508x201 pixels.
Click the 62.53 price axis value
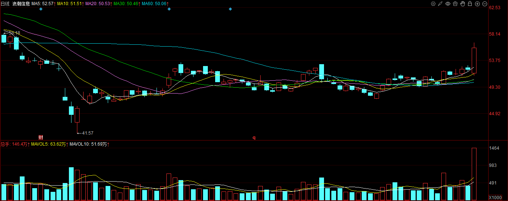coord(495,8)
